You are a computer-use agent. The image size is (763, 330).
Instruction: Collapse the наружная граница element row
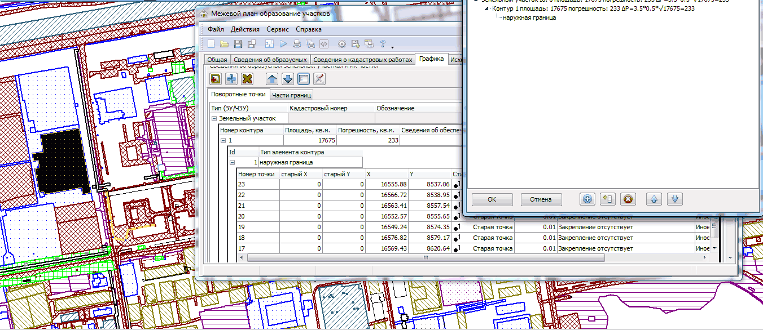231,163
